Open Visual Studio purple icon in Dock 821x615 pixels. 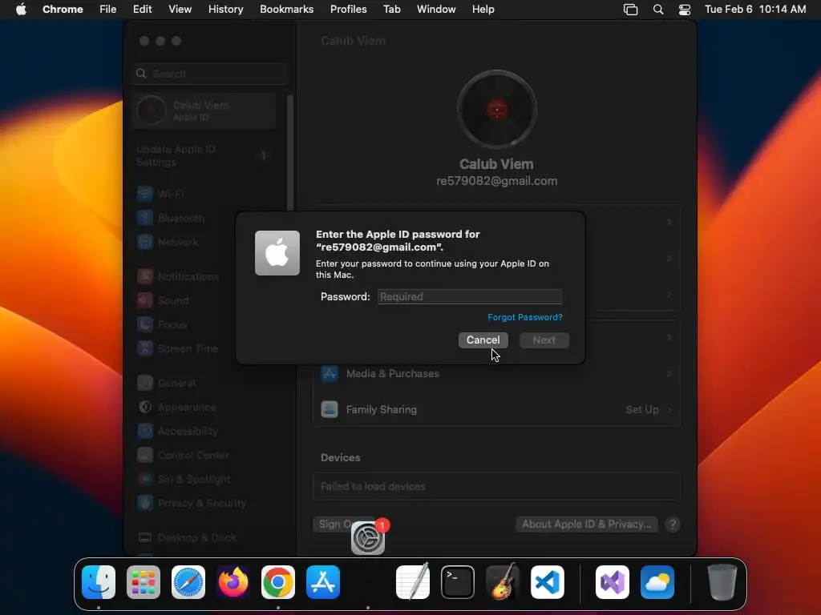click(x=613, y=582)
